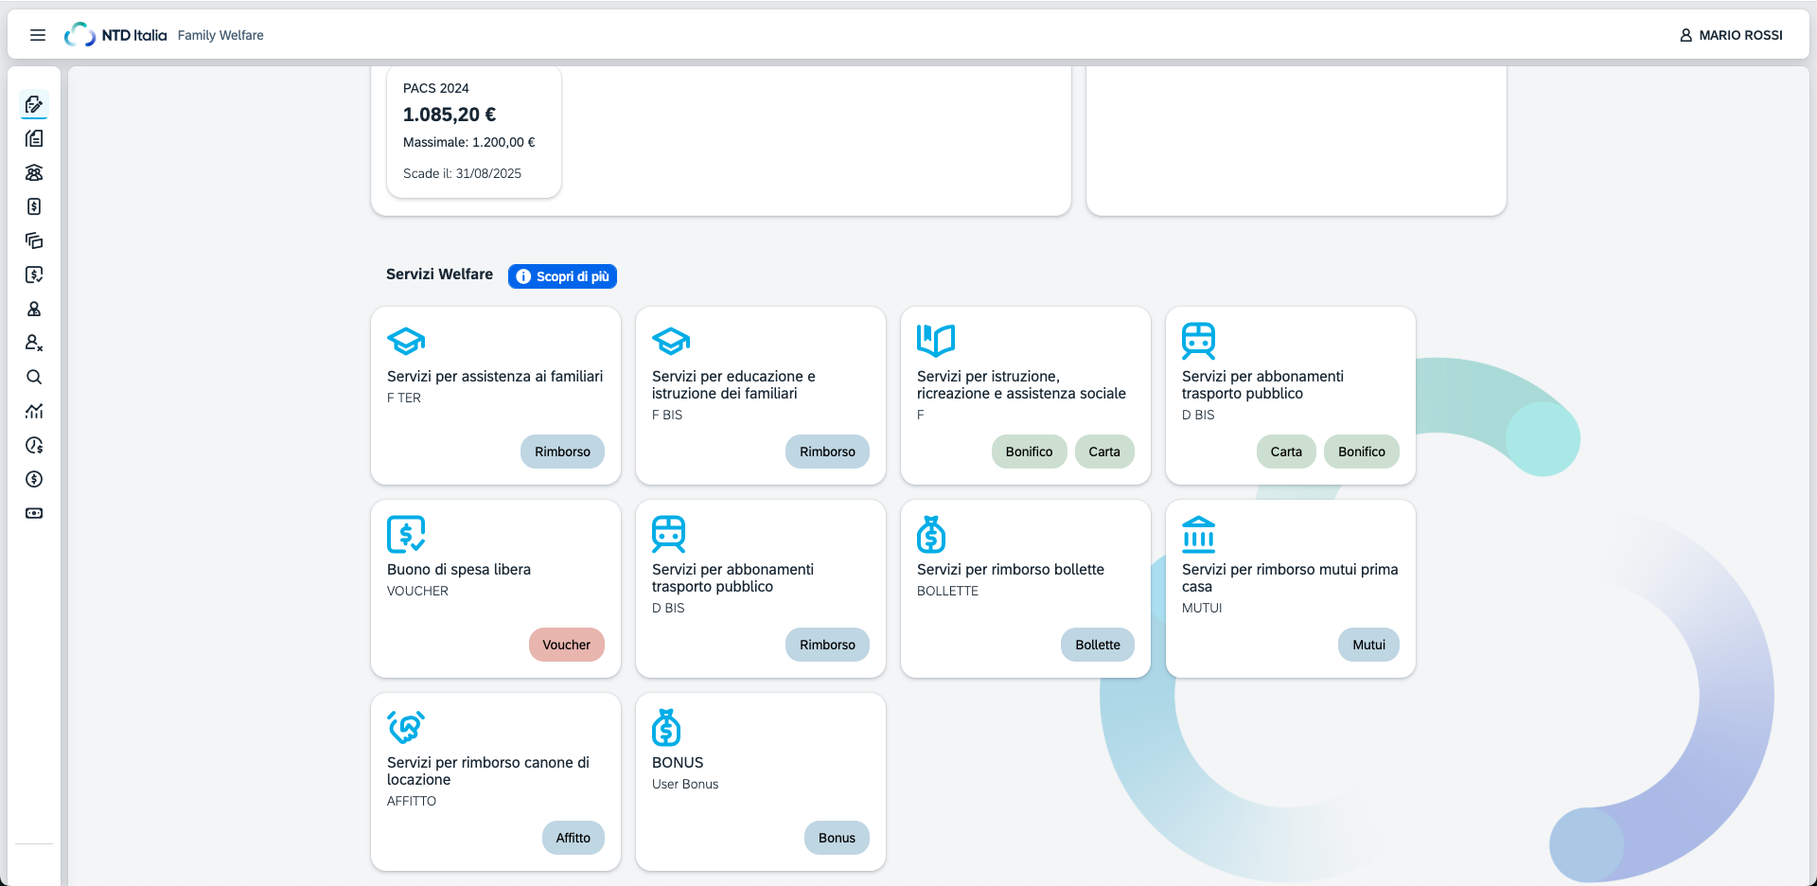The width and height of the screenshot is (1817, 886).
Task: Select the PACS 2024 balance card
Action: pyautogui.click(x=474, y=132)
